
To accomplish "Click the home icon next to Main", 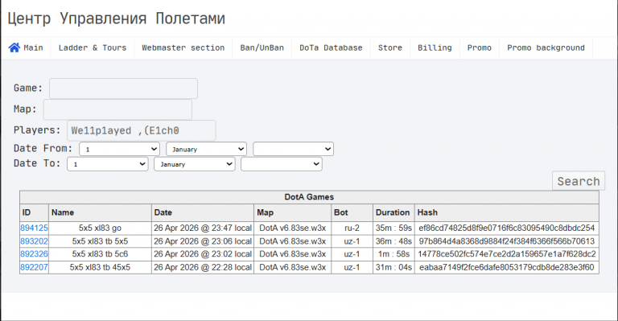I will coord(14,47).
